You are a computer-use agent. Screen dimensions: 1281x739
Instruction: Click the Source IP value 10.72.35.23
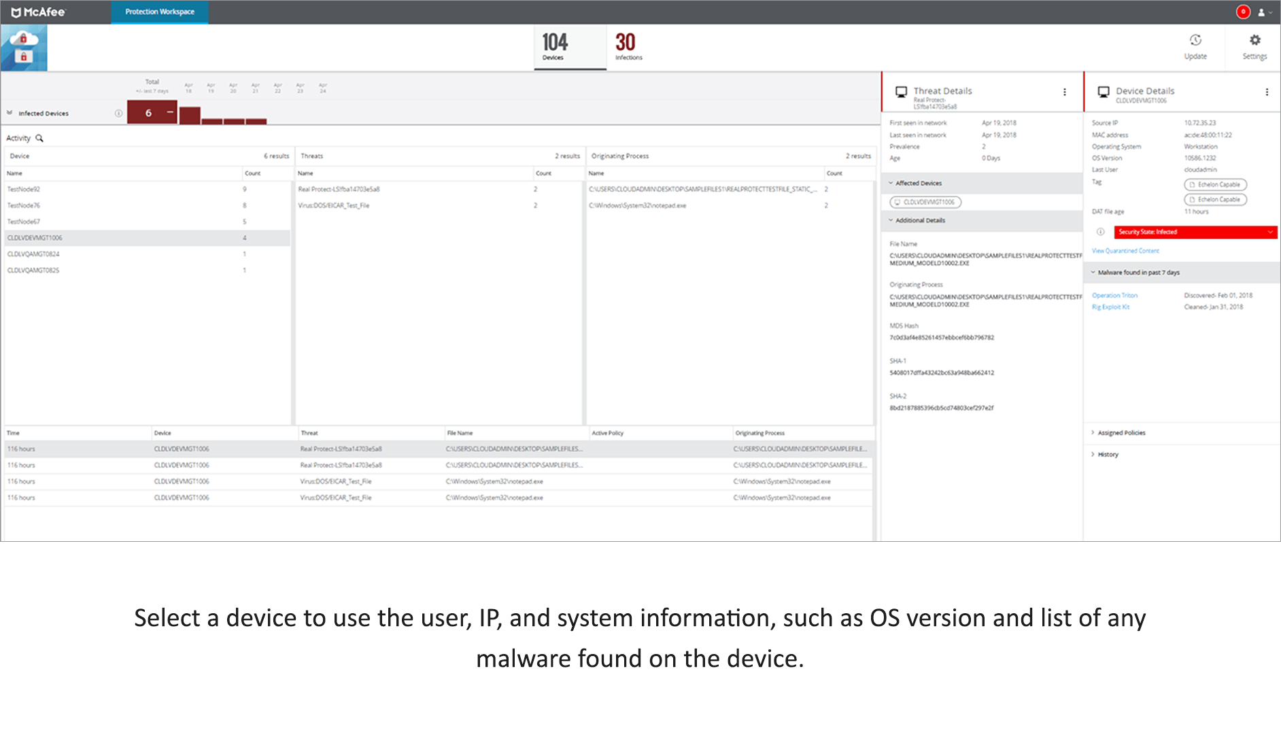pyautogui.click(x=1199, y=123)
